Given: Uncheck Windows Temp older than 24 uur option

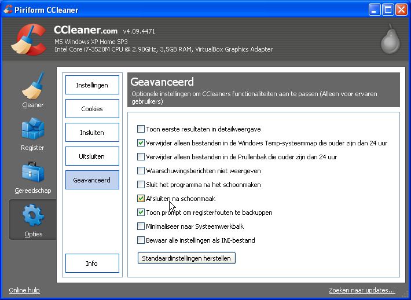Looking at the screenshot, I should (141, 142).
